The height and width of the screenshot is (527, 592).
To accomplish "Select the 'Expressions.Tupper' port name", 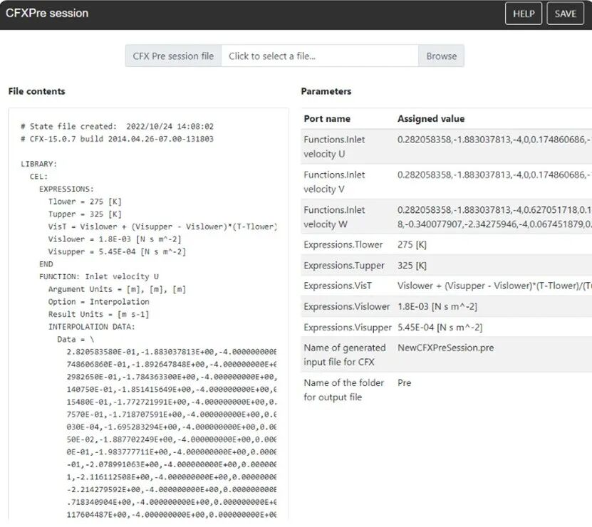I will point(344,266).
